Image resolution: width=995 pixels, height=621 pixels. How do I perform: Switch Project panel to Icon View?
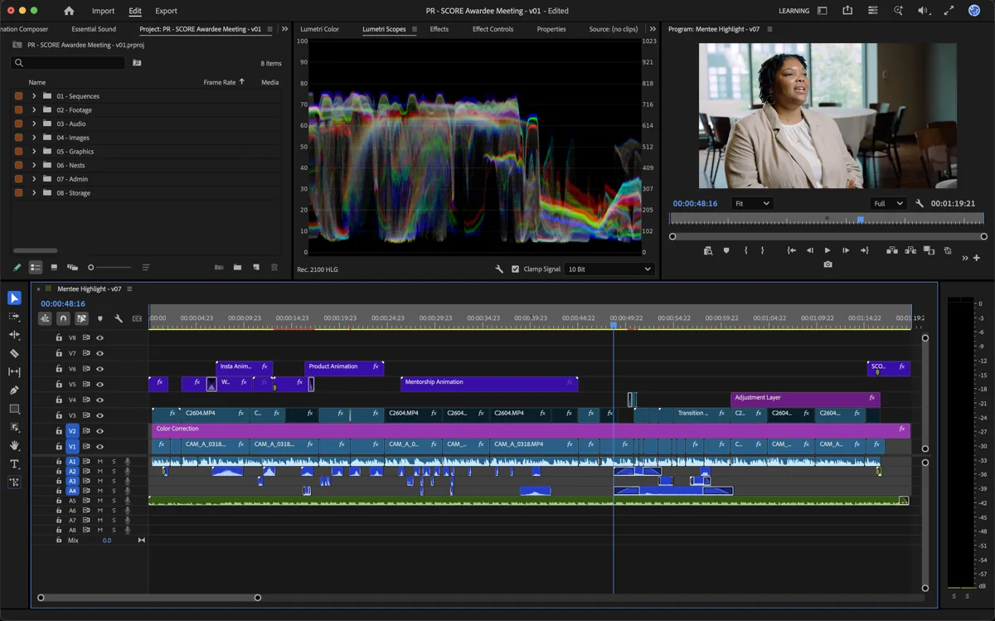coord(54,268)
